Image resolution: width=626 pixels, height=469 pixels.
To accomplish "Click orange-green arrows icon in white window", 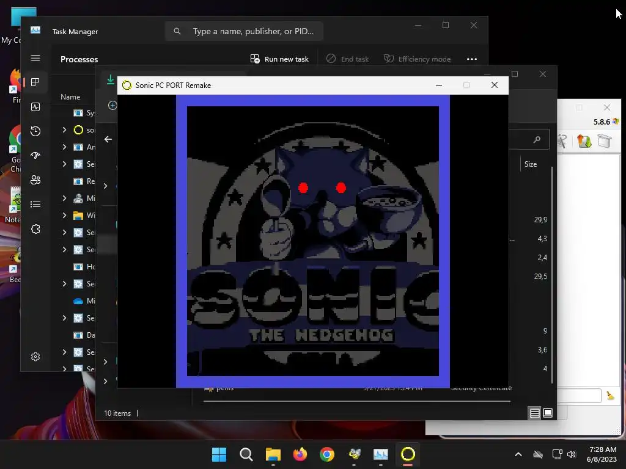I will pyautogui.click(x=584, y=141).
